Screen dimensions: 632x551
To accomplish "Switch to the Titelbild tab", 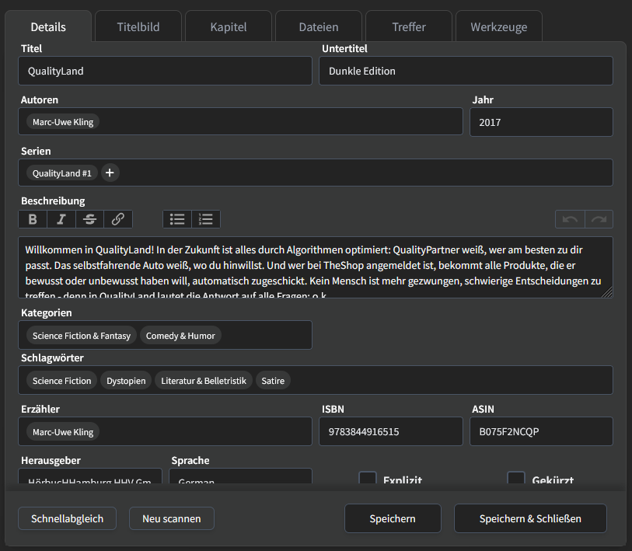I will click(x=138, y=26).
